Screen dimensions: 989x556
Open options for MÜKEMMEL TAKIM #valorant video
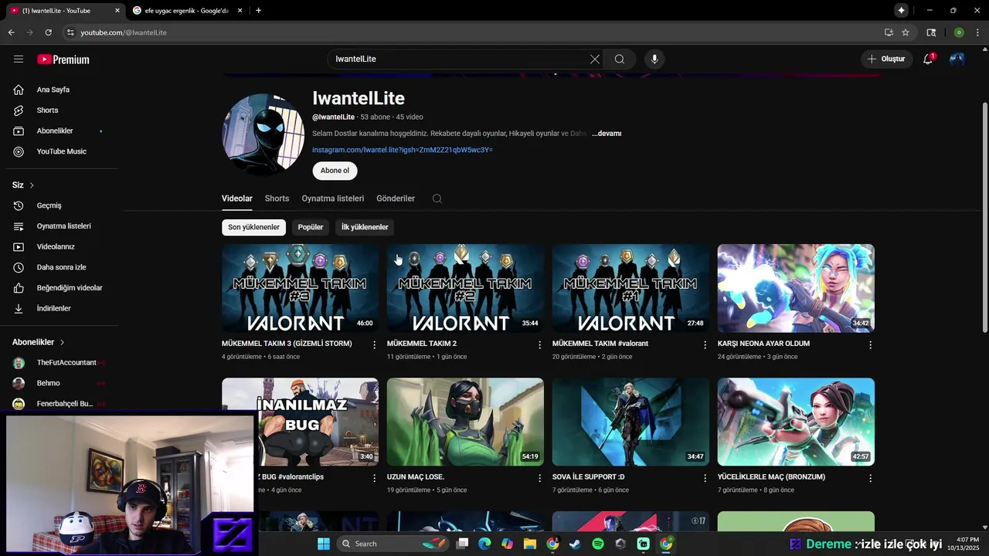705,344
